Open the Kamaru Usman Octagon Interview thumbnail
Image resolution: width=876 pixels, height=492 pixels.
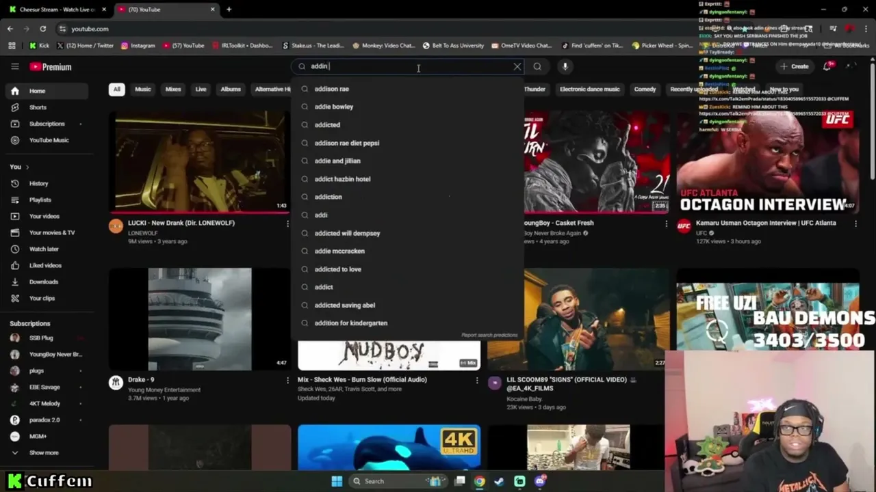[768, 161]
